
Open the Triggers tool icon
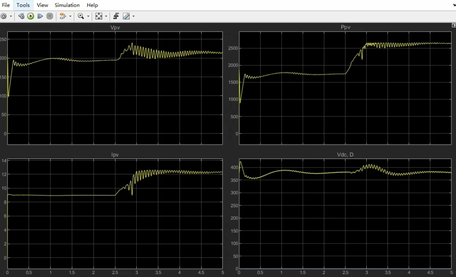pos(116,16)
